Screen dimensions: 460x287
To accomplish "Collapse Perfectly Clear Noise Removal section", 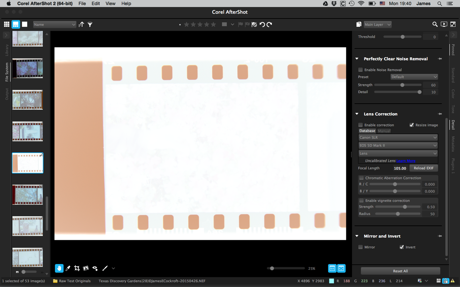I will point(357,59).
